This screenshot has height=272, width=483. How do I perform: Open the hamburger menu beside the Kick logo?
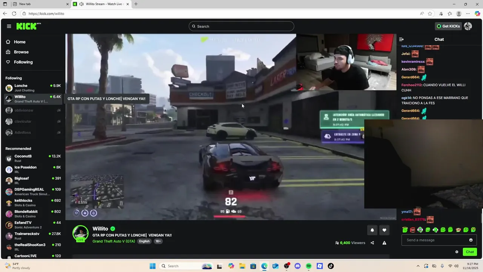coord(9,26)
